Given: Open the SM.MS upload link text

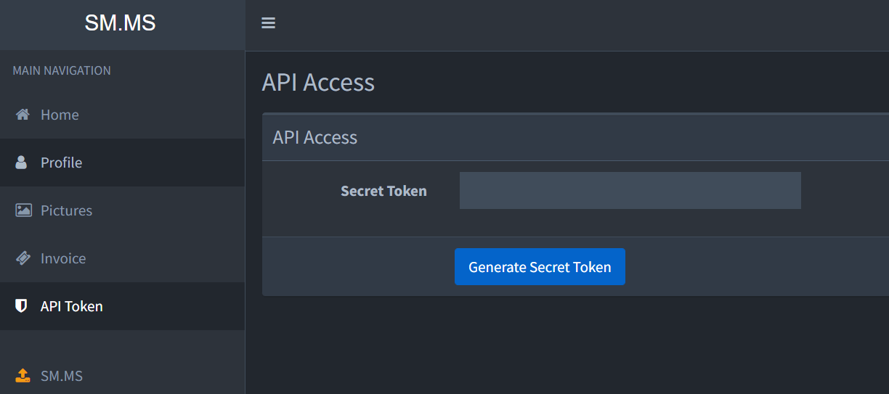Looking at the screenshot, I should pos(62,376).
